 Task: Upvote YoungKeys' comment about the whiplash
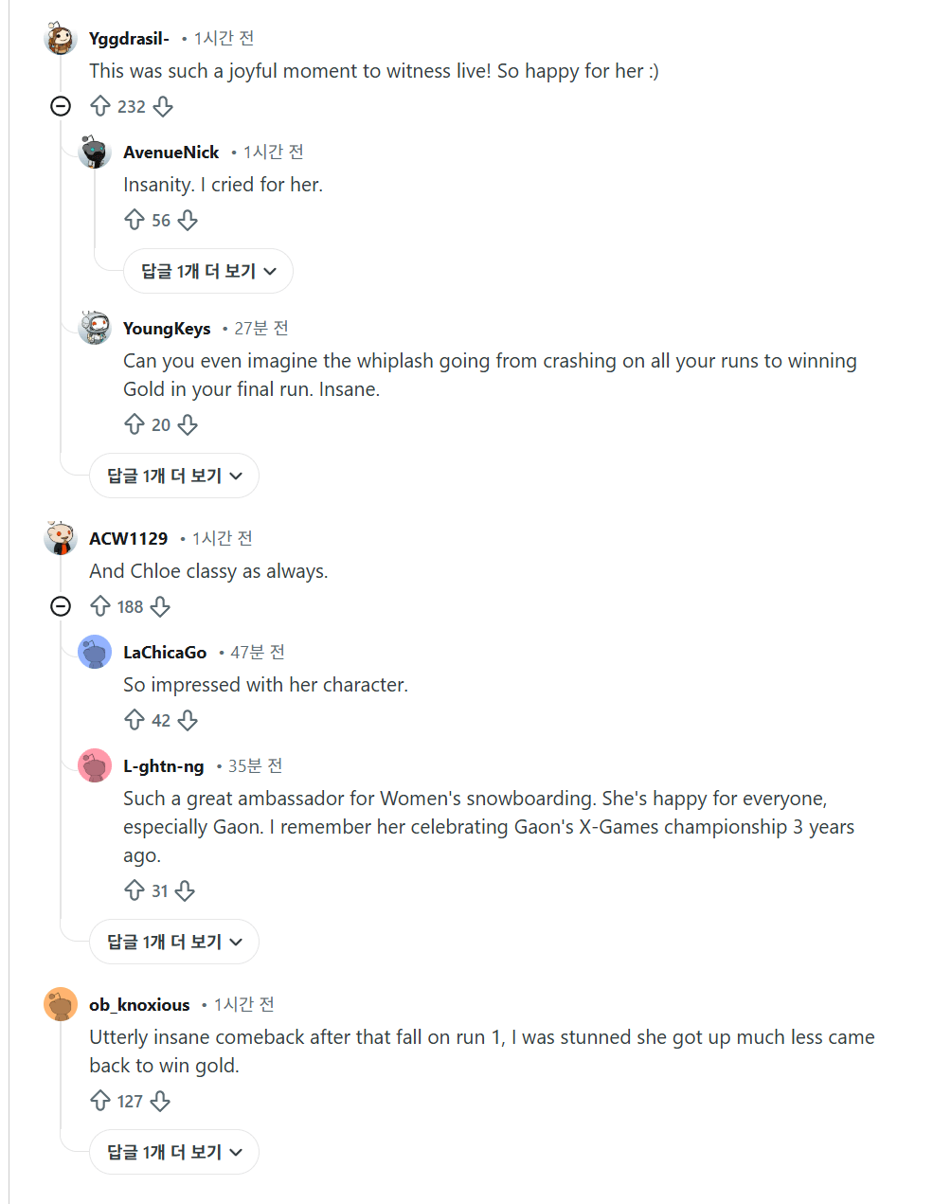(x=135, y=424)
